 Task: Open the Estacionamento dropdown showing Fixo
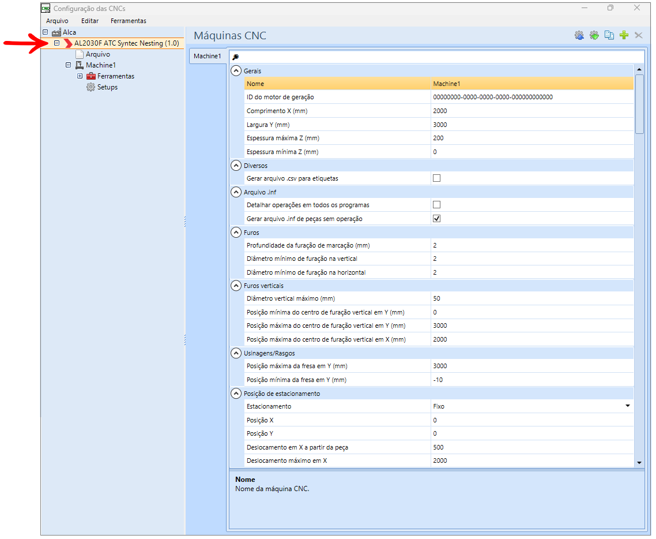pos(628,406)
